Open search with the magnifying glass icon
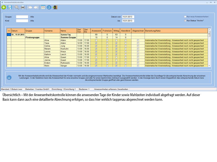This screenshot has height=162, width=217. tap(17, 7)
